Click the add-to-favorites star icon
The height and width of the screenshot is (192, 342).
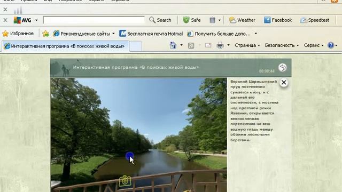(x=45, y=34)
